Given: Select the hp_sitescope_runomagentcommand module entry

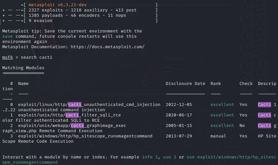Looking at the screenshot, I should [x=85, y=136].
